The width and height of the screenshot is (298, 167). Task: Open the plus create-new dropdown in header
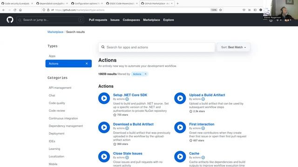pyautogui.click(x=278, y=20)
